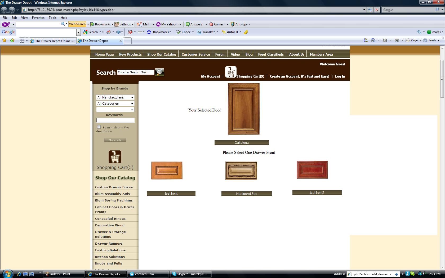Switch to The Drawer Depot Online tab
This screenshot has width=445, height=278.
52,41
